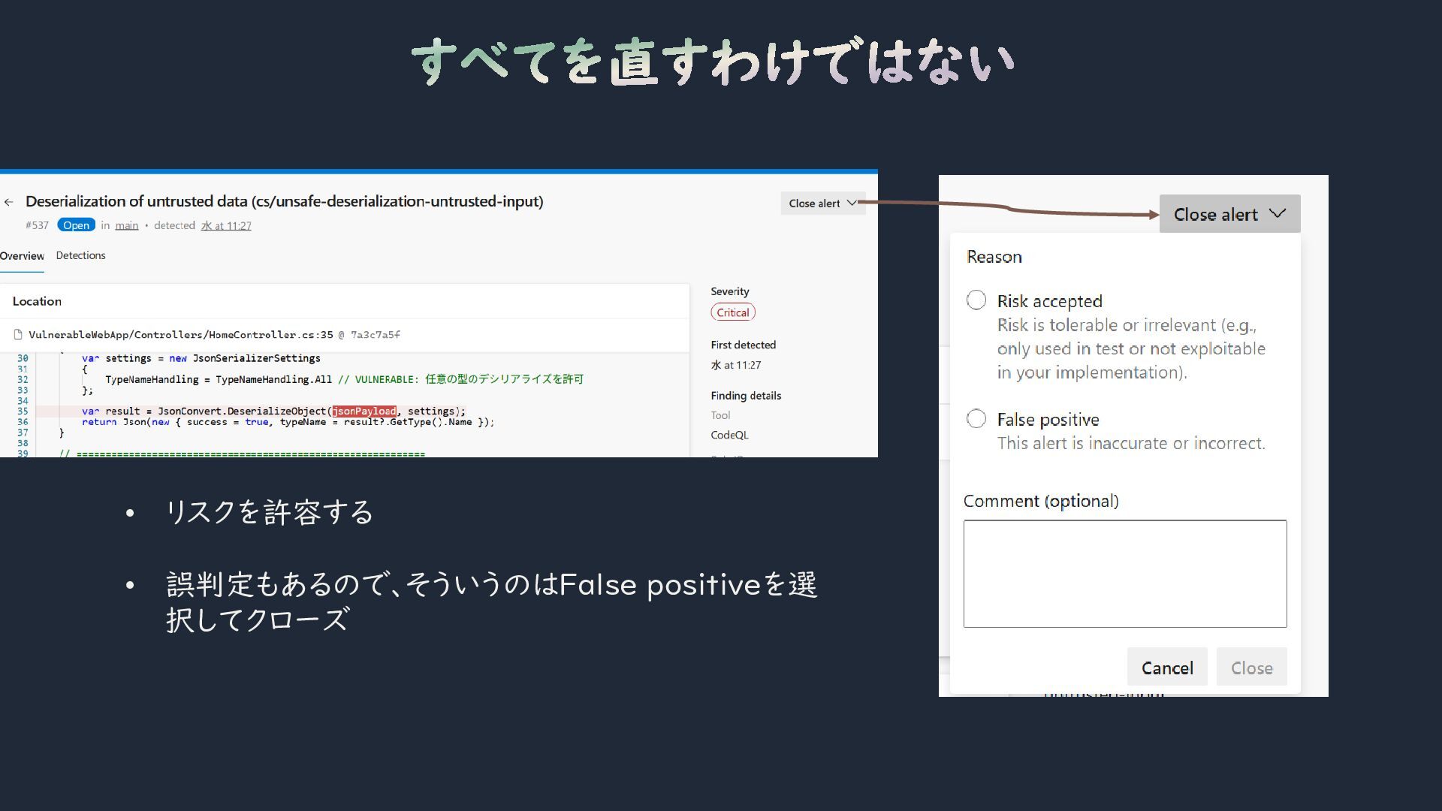Select the False positive radio button
Image resolution: width=1442 pixels, height=811 pixels.
pyautogui.click(x=976, y=419)
